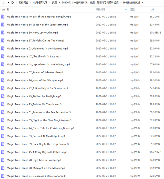Click mp3 icon of Emperor Penguin file

(3, 17)
